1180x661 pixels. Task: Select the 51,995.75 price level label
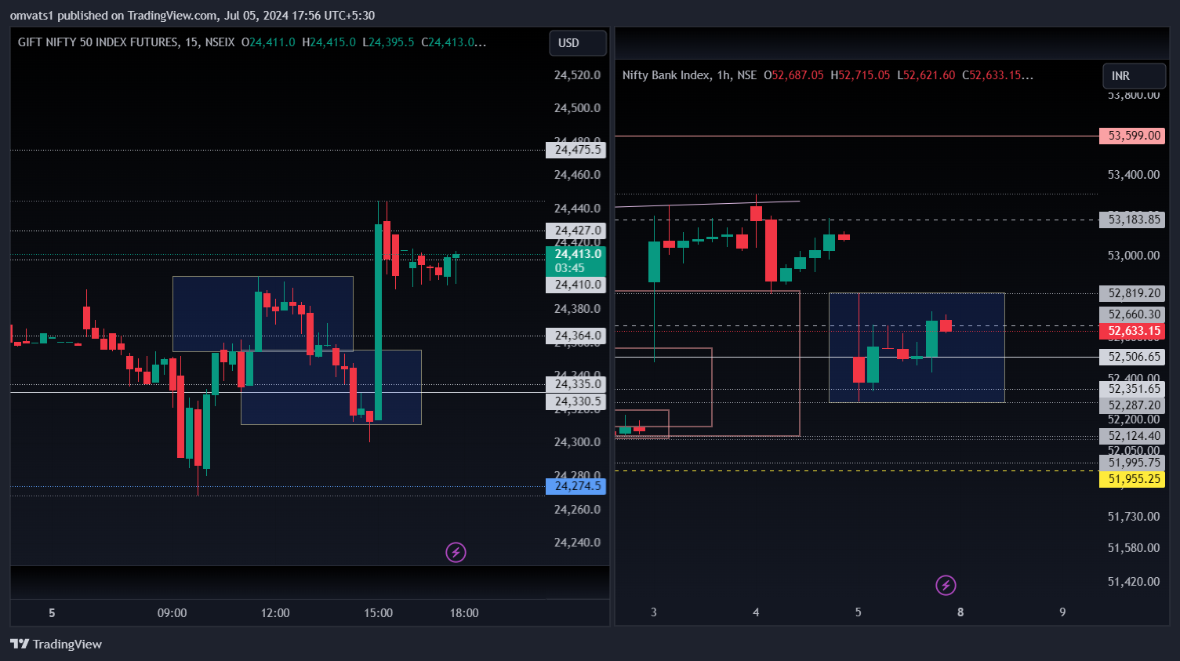[1132, 463]
